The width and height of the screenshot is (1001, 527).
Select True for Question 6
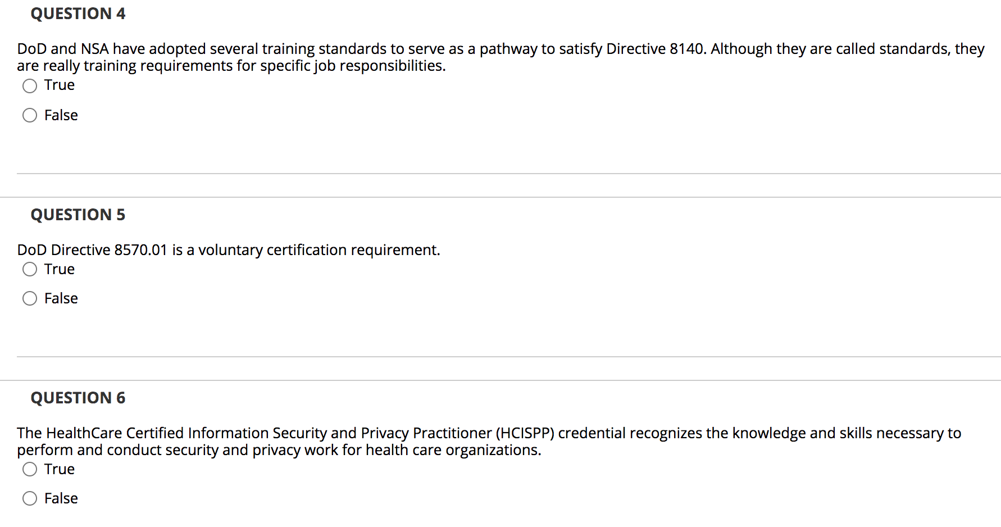click(x=30, y=469)
